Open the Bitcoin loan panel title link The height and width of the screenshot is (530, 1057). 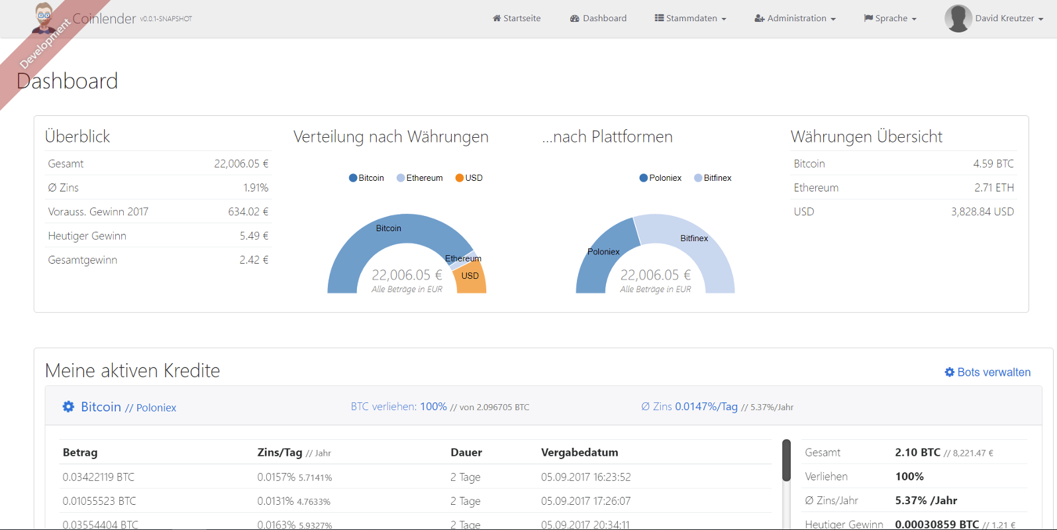point(101,407)
